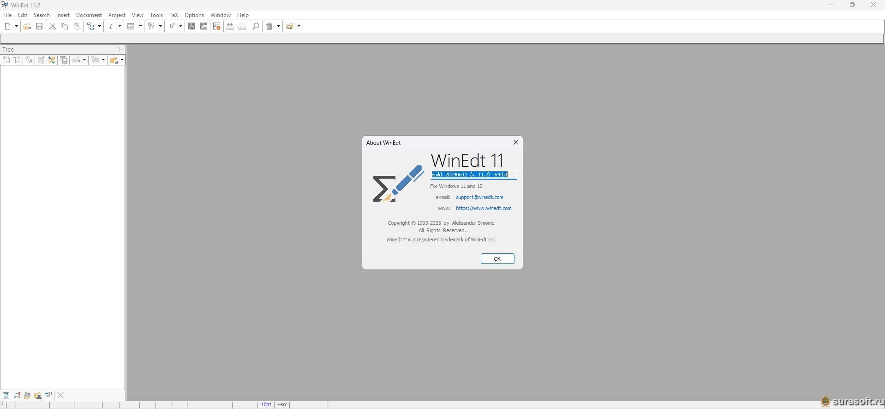The width and height of the screenshot is (885, 409).
Task: Click the list view icon below the Tree panel
Action: pos(6,395)
